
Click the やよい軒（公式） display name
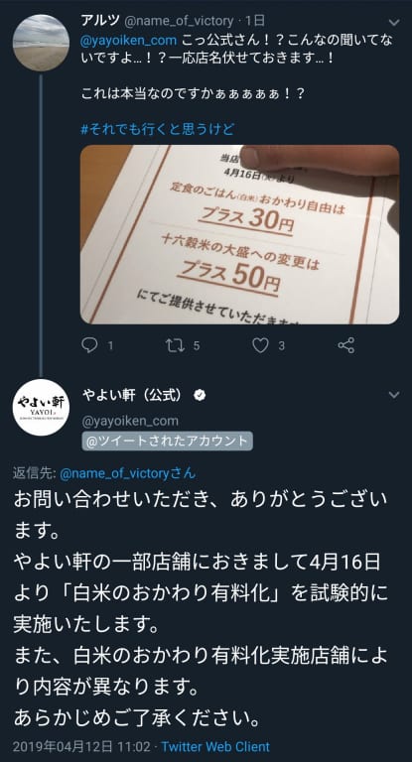[x=133, y=396]
